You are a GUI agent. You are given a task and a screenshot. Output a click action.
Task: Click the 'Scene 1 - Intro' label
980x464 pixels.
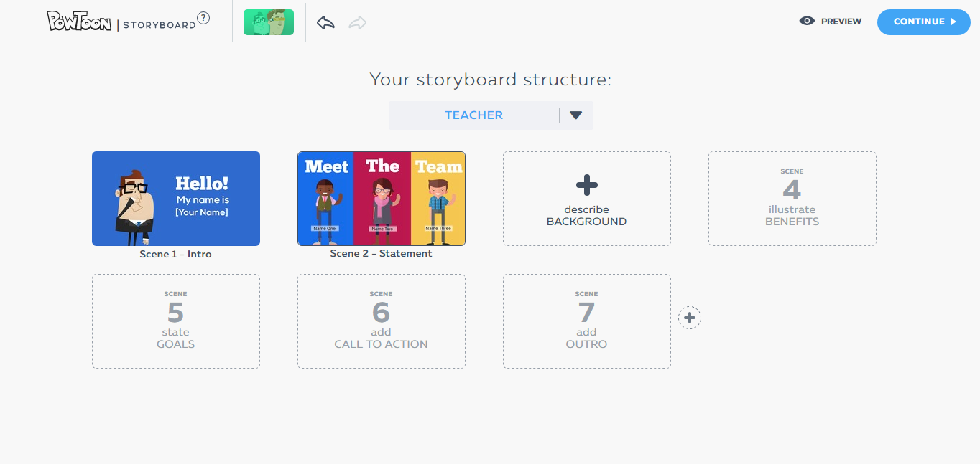[x=176, y=254]
